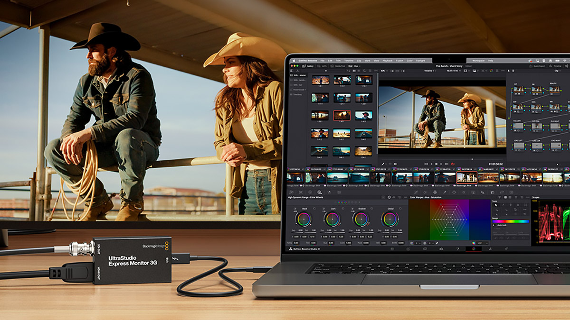Open RGB Mixer palette icon
570x320 pixels.
pyautogui.click(x=329, y=192)
